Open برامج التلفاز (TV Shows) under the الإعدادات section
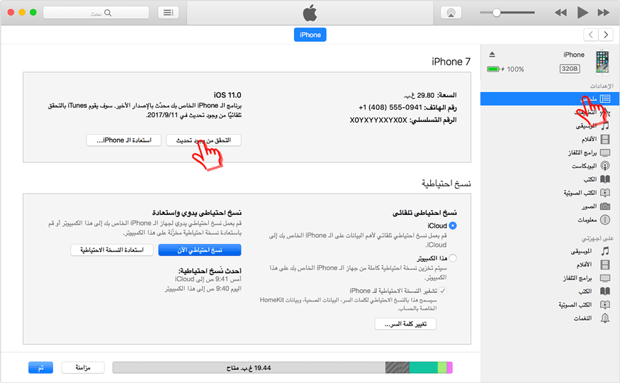 click(x=589, y=152)
